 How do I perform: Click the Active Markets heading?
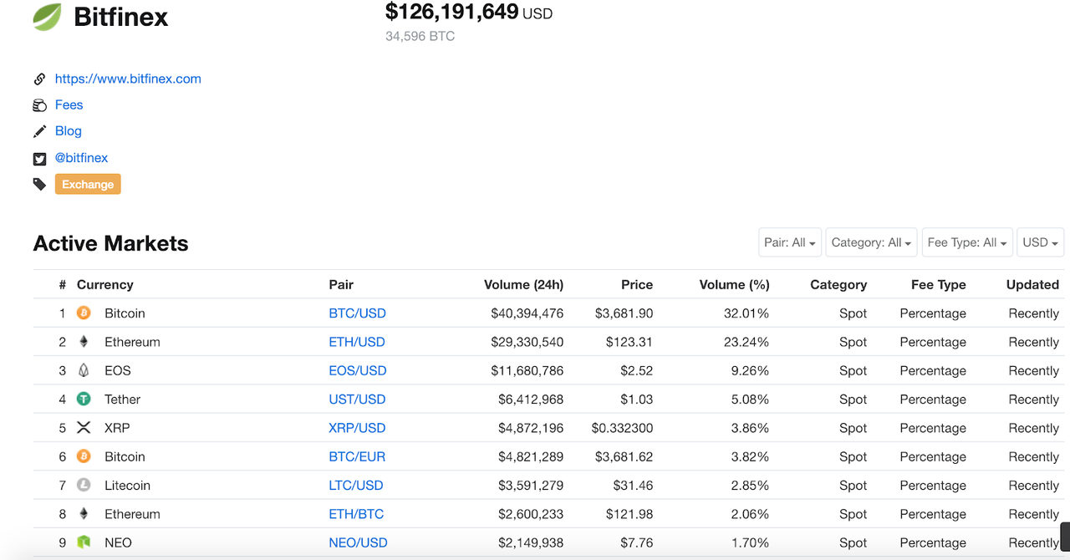[x=111, y=243]
